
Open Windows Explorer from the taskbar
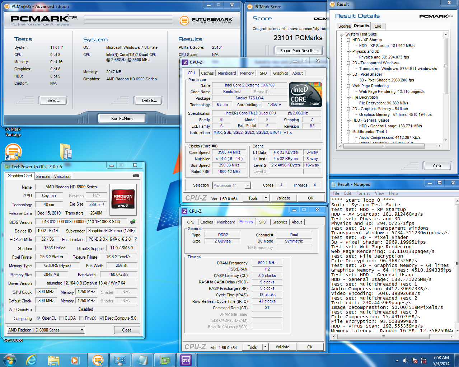click(x=53, y=360)
